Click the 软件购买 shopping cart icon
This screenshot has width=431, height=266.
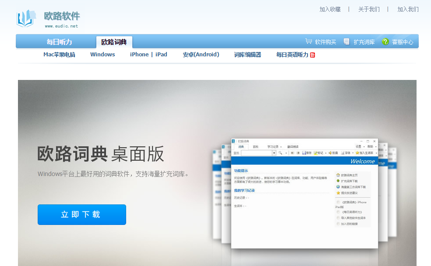309,41
